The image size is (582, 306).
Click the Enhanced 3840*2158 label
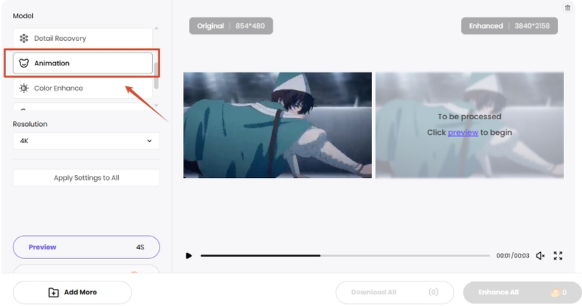pos(509,26)
